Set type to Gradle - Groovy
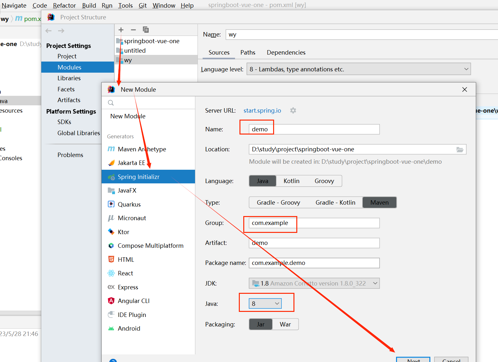This screenshot has width=498, height=362. (x=279, y=202)
